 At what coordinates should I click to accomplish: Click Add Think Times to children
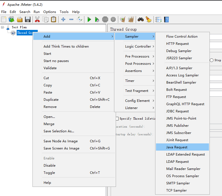tap(74, 46)
